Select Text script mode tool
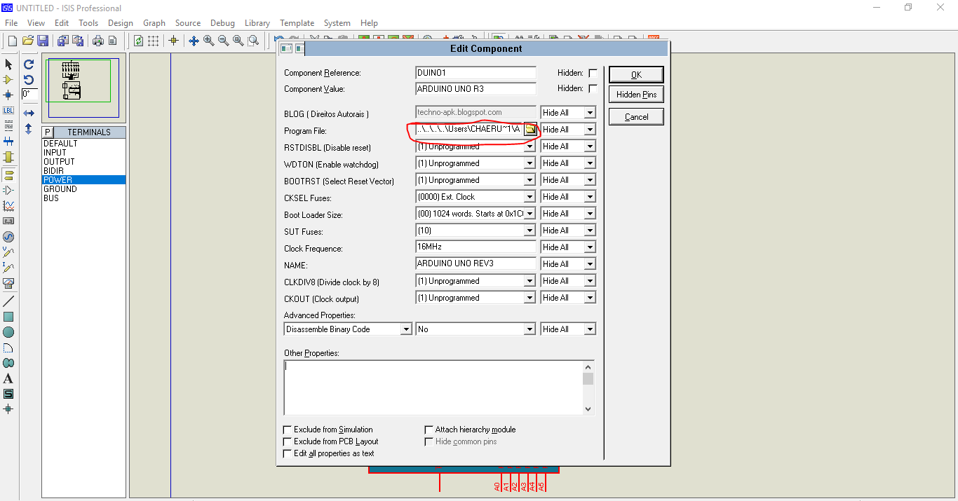The height and width of the screenshot is (501, 958). (x=8, y=126)
